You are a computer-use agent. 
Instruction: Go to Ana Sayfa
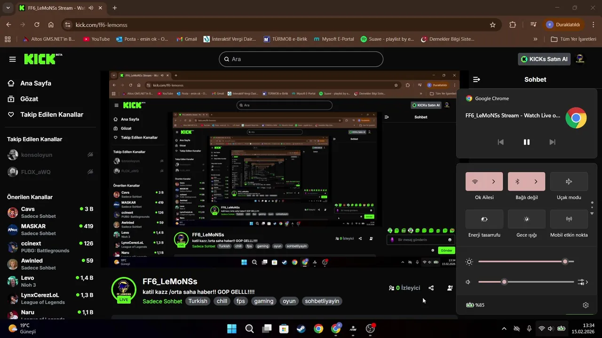pyautogui.click(x=30, y=83)
